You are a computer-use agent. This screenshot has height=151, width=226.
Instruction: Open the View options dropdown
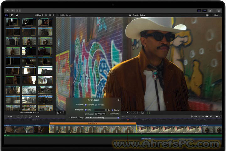point(217,15)
